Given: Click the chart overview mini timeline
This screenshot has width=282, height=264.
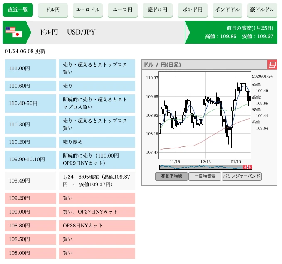Looking at the screenshot, I should tap(201, 167).
